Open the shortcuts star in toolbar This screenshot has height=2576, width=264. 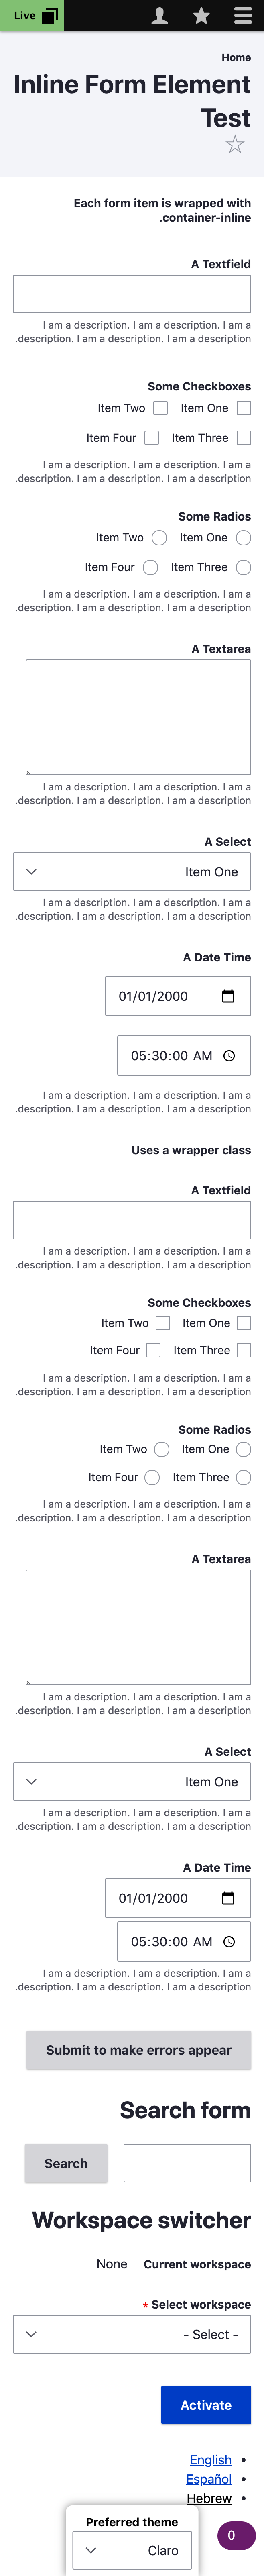coord(201,15)
